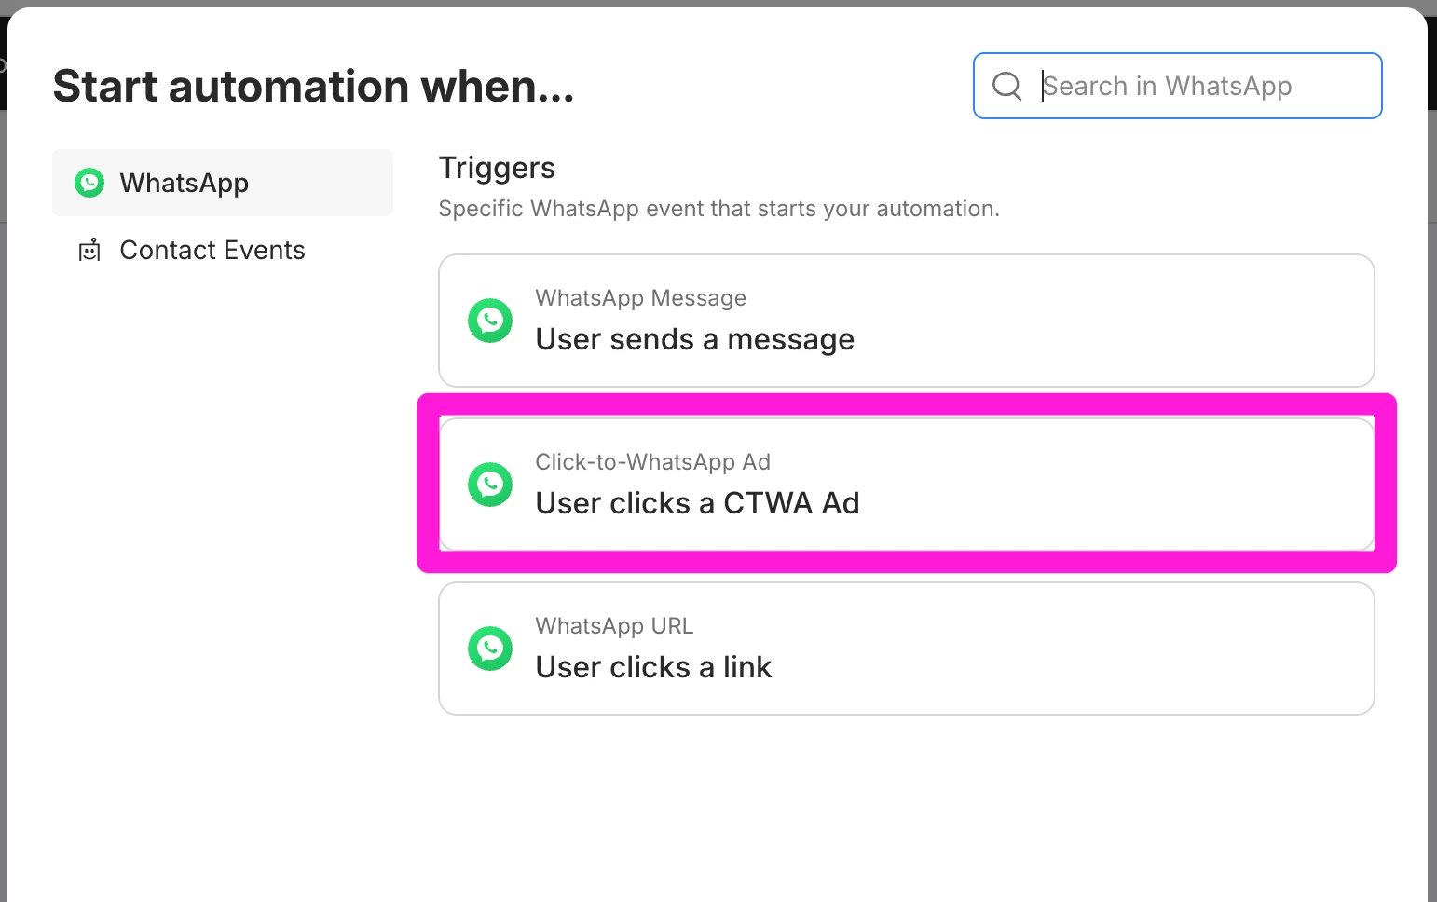Click empty area inside WhatsApp URL card
This screenshot has width=1437, height=902.
tap(1072, 649)
